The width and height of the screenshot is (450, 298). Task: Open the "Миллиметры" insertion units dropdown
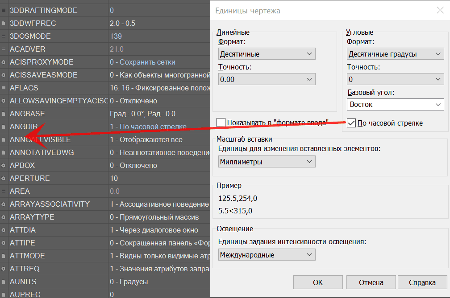pyautogui.click(x=267, y=162)
